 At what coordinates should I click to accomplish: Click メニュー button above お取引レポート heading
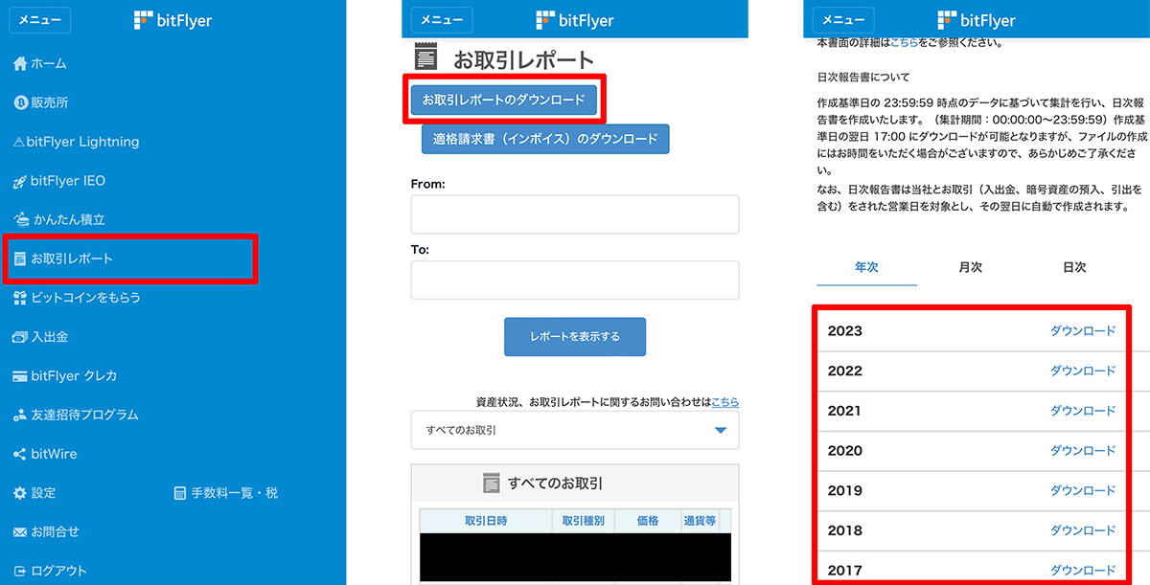coord(442,20)
